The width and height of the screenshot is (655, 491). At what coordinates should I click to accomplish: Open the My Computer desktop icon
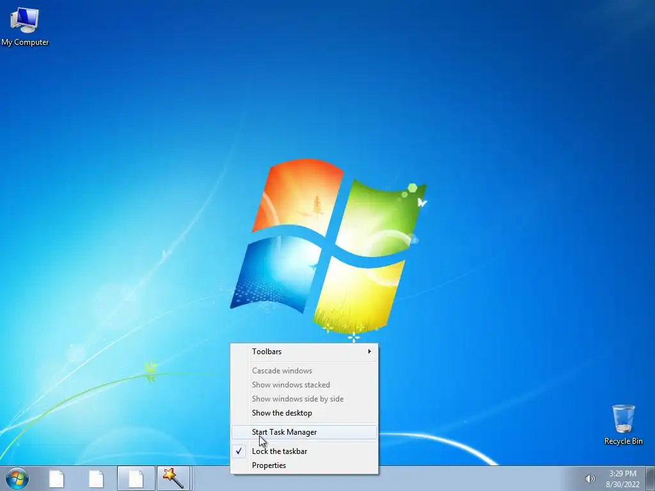coord(25,26)
